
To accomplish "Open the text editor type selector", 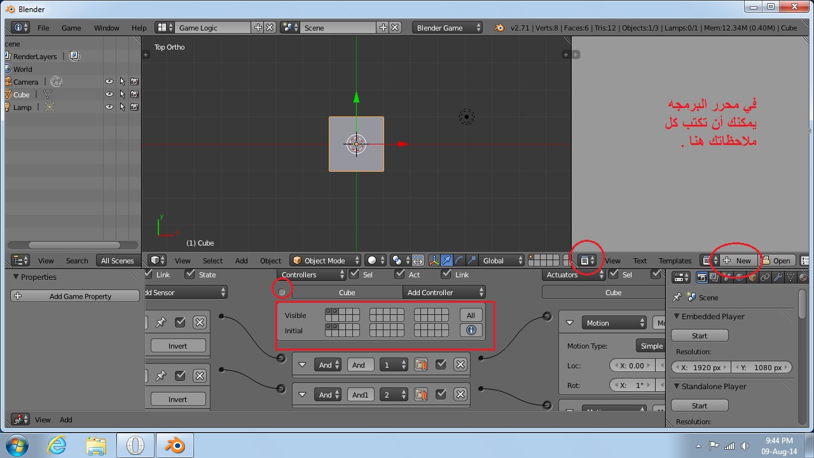I will coord(588,260).
